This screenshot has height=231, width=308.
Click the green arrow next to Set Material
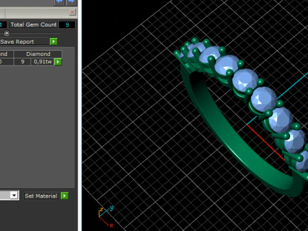pyautogui.click(x=64, y=196)
